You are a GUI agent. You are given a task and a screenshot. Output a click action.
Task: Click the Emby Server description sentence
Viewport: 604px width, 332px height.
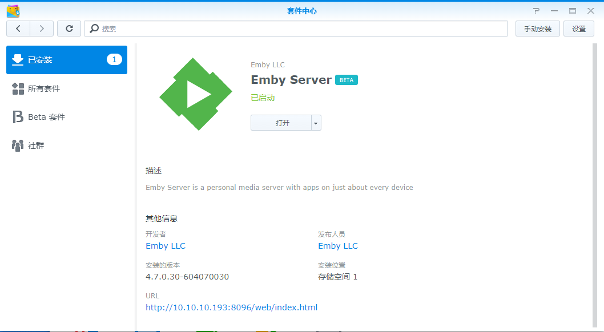coord(279,187)
